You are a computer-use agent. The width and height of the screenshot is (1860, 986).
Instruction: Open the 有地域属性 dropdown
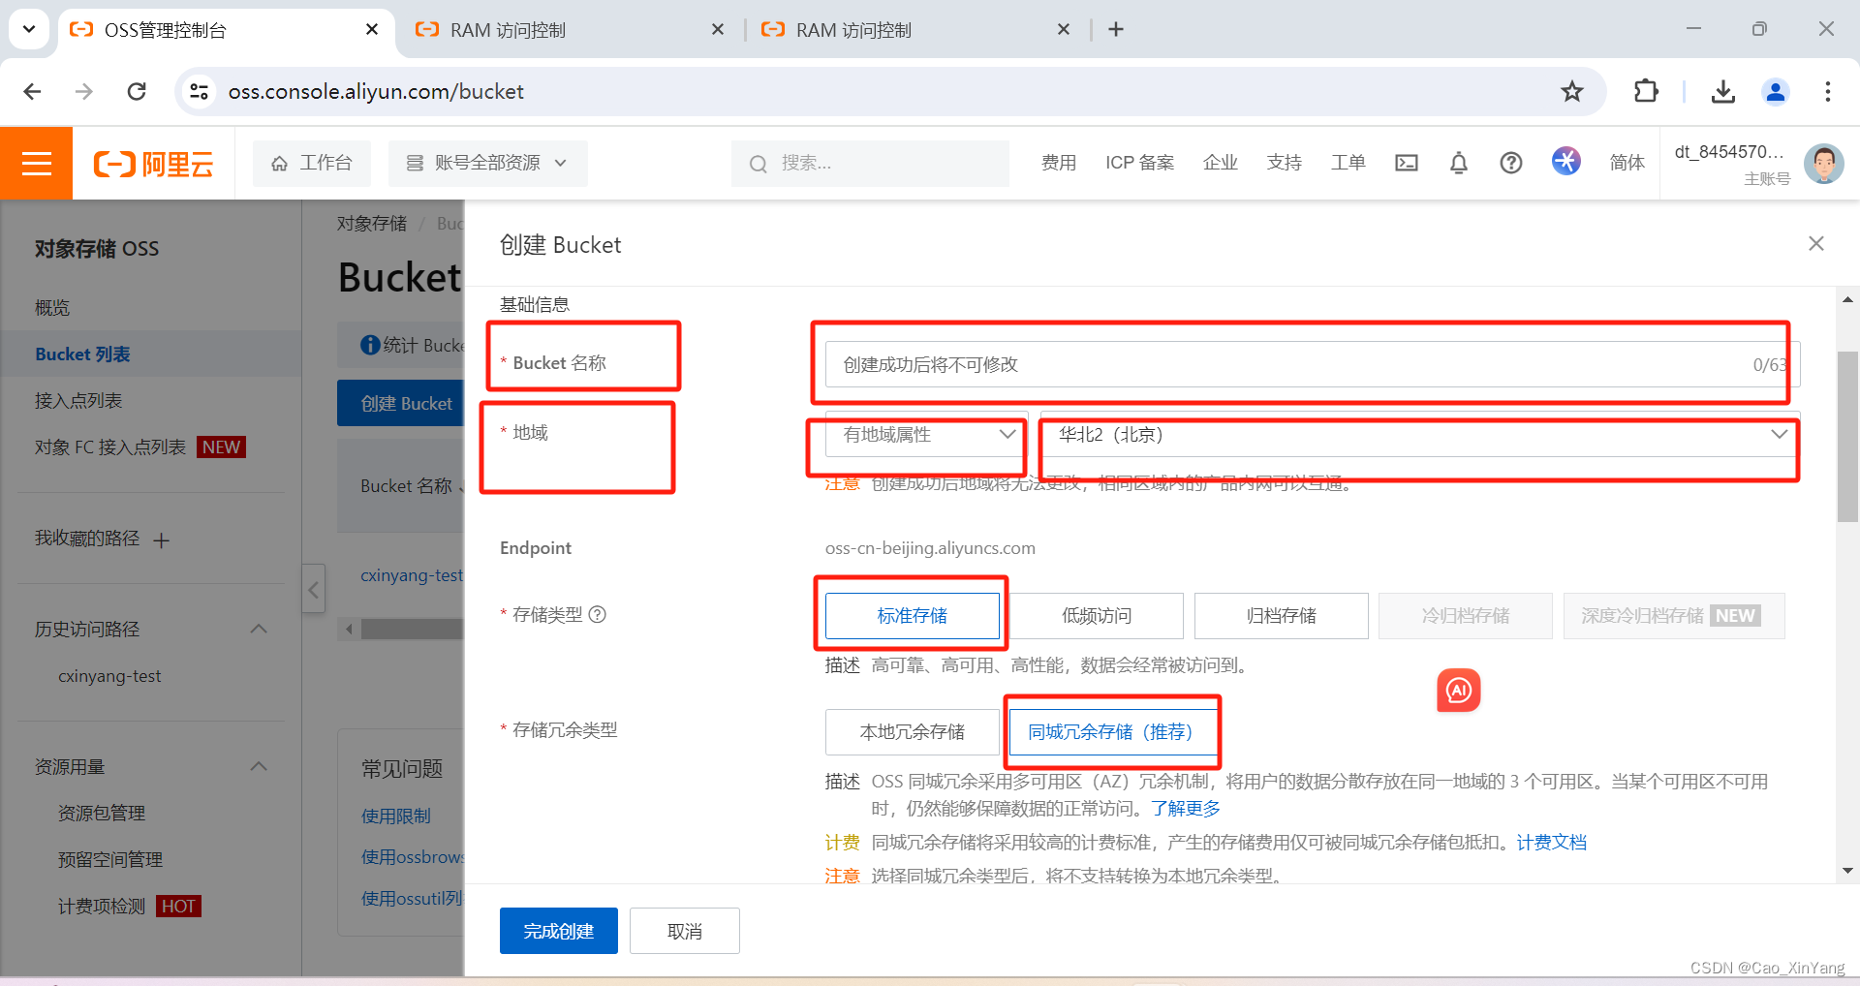click(x=921, y=435)
